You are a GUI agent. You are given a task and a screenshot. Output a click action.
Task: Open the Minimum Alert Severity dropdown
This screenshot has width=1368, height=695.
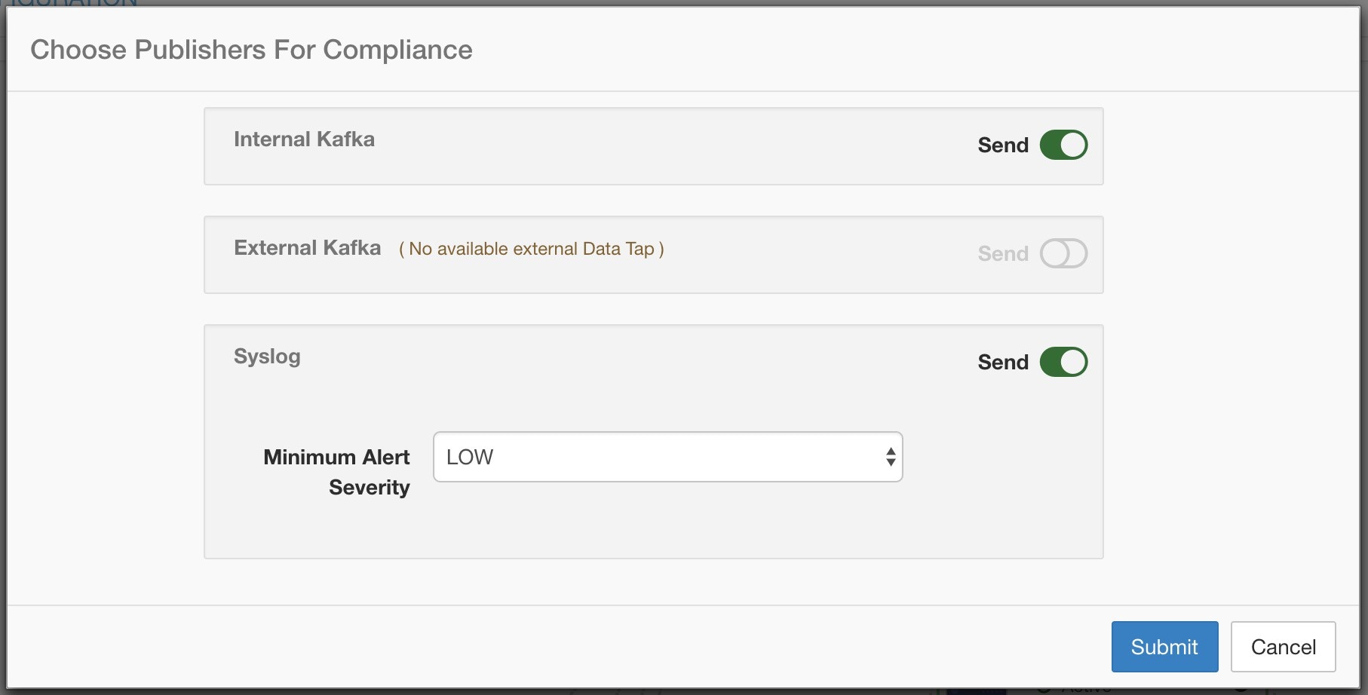(x=667, y=457)
